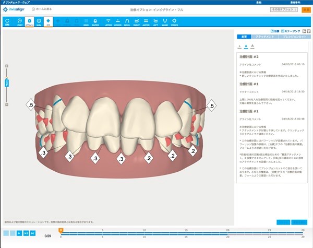313x248 pixels.
Task: Toggle the IPR display icon
Action: (x=49, y=22)
